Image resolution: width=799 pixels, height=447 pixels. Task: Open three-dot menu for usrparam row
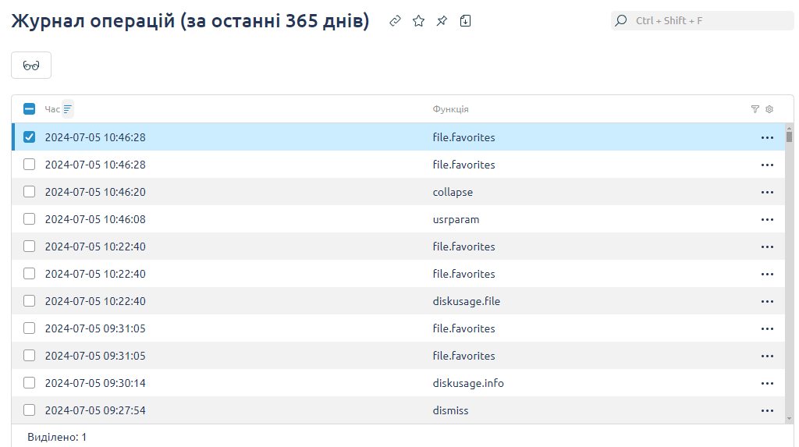coord(768,220)
